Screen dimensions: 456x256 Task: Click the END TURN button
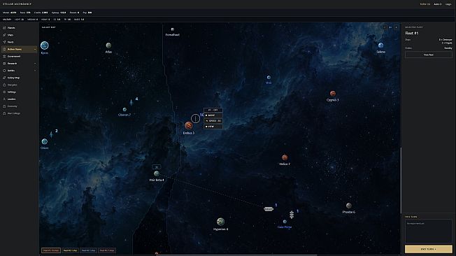click(x=428, y=249)
